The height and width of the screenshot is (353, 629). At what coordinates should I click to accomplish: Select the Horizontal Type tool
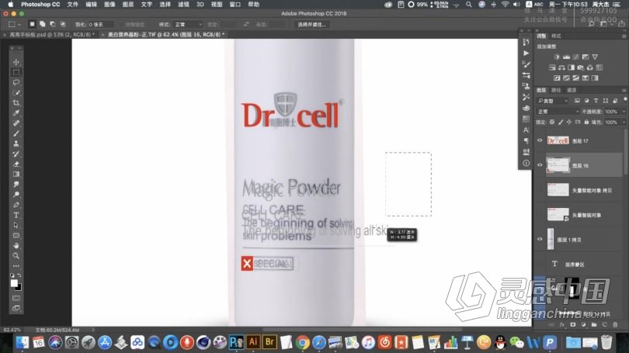pos(16,215)
